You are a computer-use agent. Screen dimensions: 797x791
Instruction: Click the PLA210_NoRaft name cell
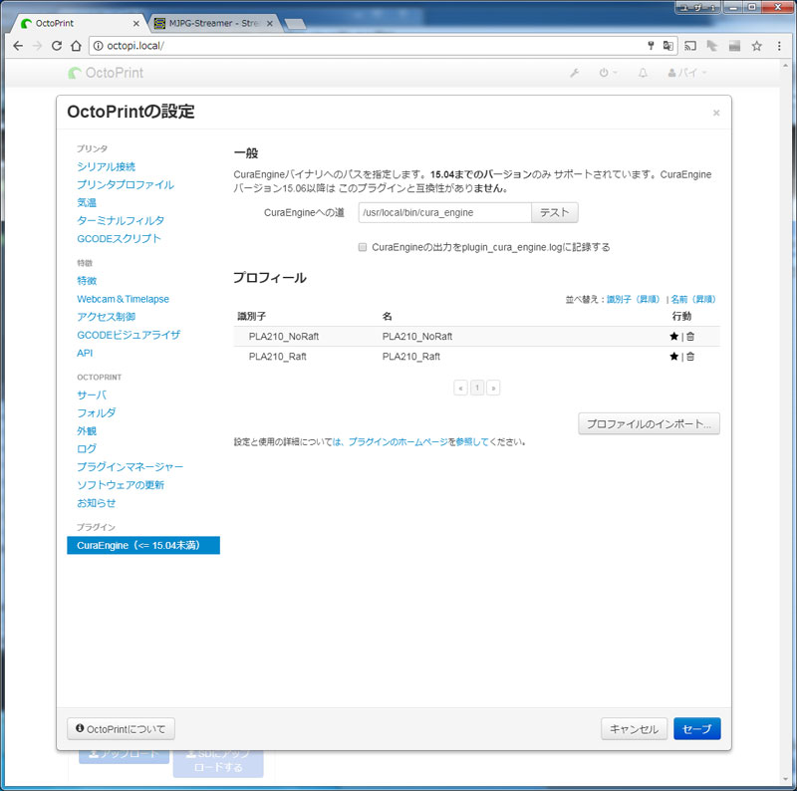[417, 337]
